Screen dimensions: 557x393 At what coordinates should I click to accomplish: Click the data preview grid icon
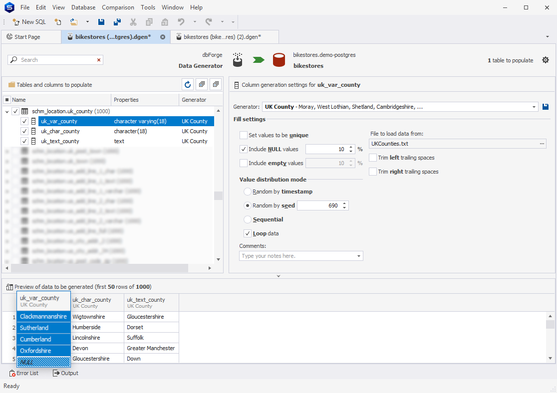pos(9,287)
